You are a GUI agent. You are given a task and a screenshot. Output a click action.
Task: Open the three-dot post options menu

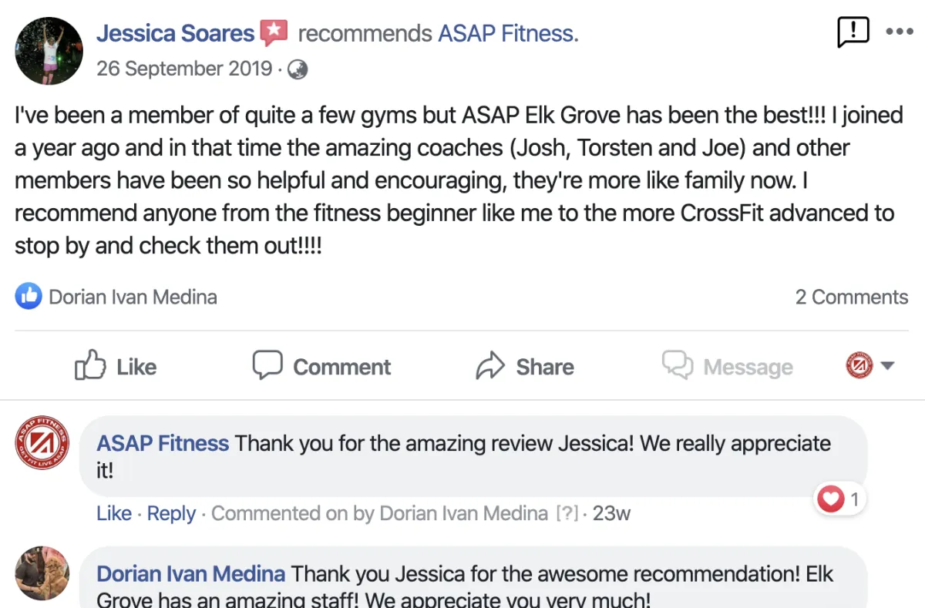(899, 32)
